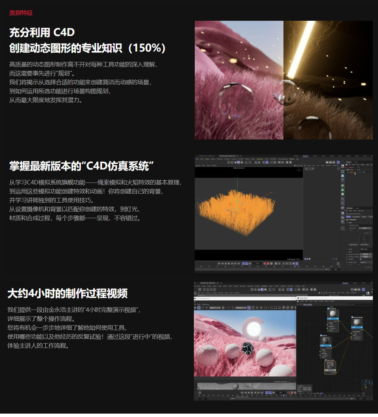Select the crop region icon in RenderView
The image size is (378, 417).
pyautogui.click(x=233, y=308)
